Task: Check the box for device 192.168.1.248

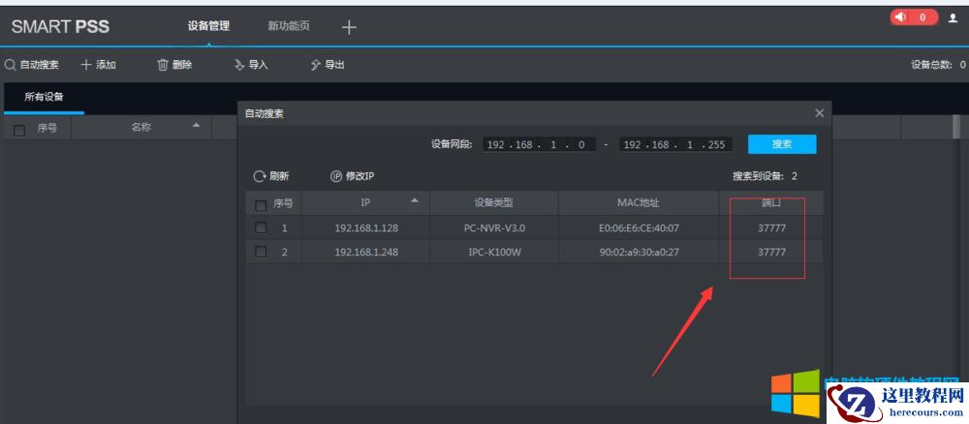Action: (261, 252)
